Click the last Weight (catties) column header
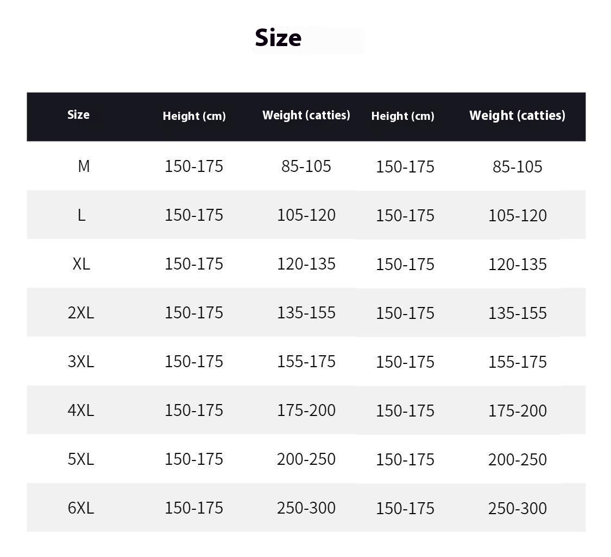 (x=517, y=115)
